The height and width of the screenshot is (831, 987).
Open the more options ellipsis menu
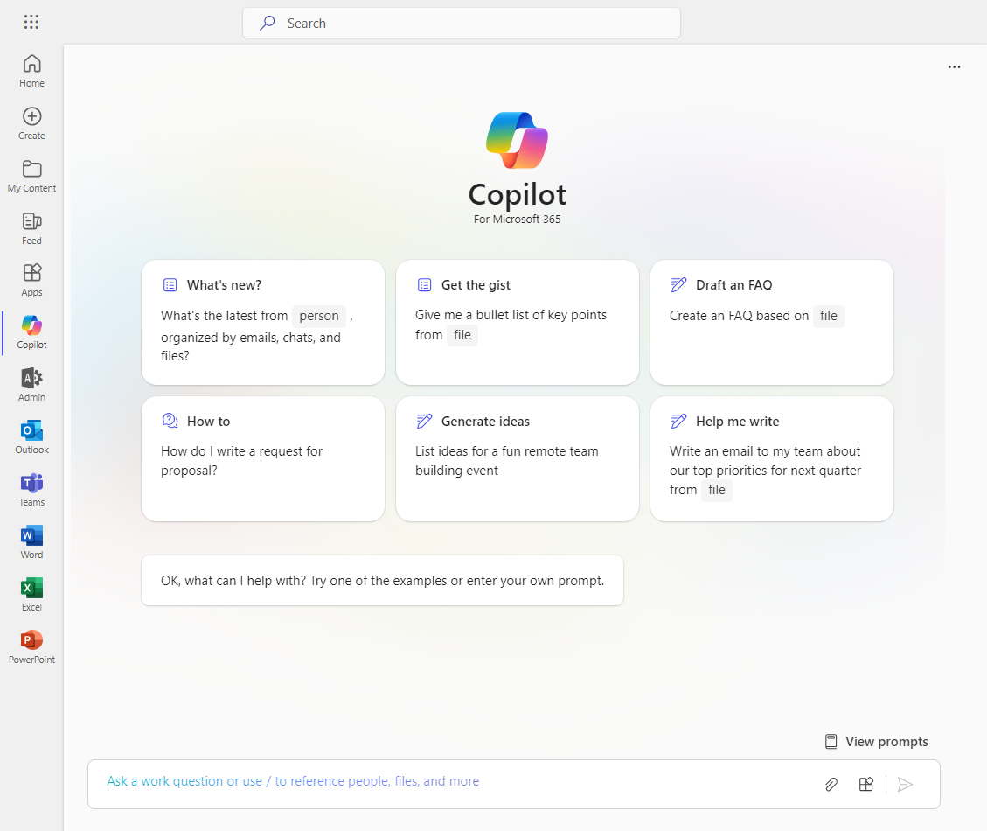[x=954, y=66]
